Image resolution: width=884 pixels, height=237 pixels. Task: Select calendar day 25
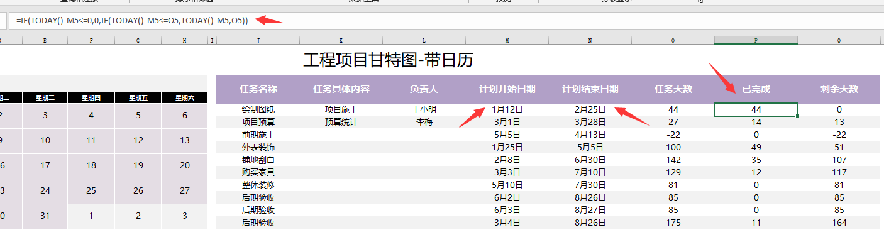click(91, 191)
